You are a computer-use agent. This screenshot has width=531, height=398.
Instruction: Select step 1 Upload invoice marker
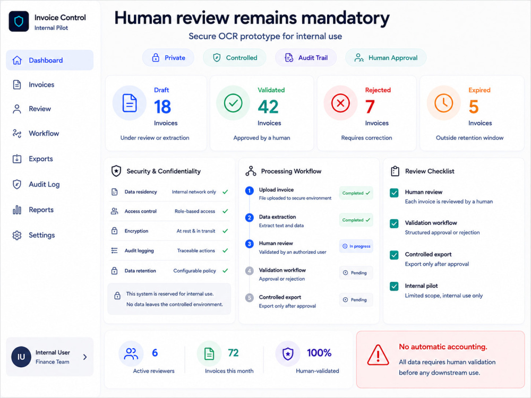pos(250,191)
